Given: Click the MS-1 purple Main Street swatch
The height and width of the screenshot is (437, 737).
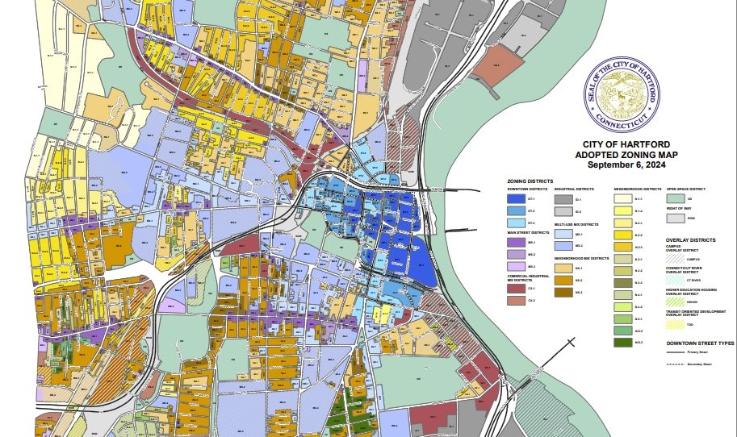Looking at the screenshot, I should pyautogui.click(x=516, y=242).
